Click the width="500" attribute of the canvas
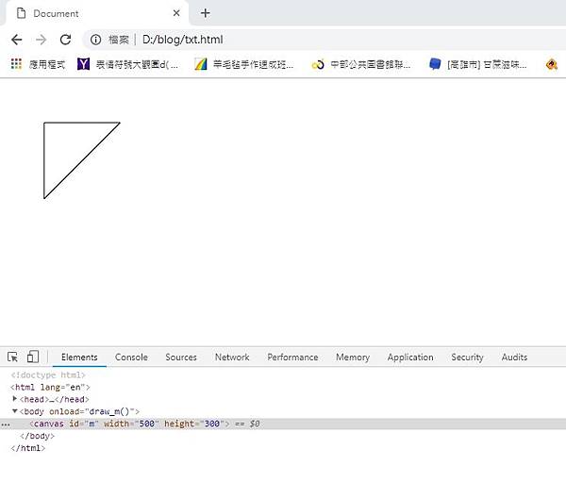Viewport: 566px width, 499px height. click(x=131, y=424)
